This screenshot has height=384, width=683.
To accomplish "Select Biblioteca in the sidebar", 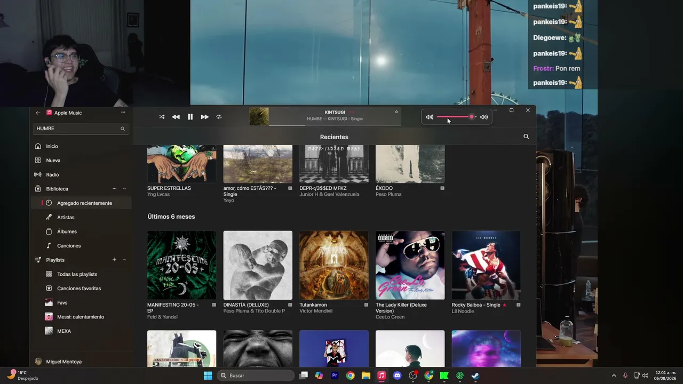I will click(x=57, y=189).
